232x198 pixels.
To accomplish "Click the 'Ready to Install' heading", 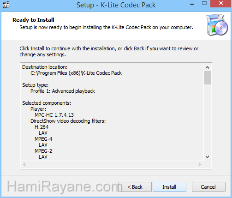I will point(33,20).
